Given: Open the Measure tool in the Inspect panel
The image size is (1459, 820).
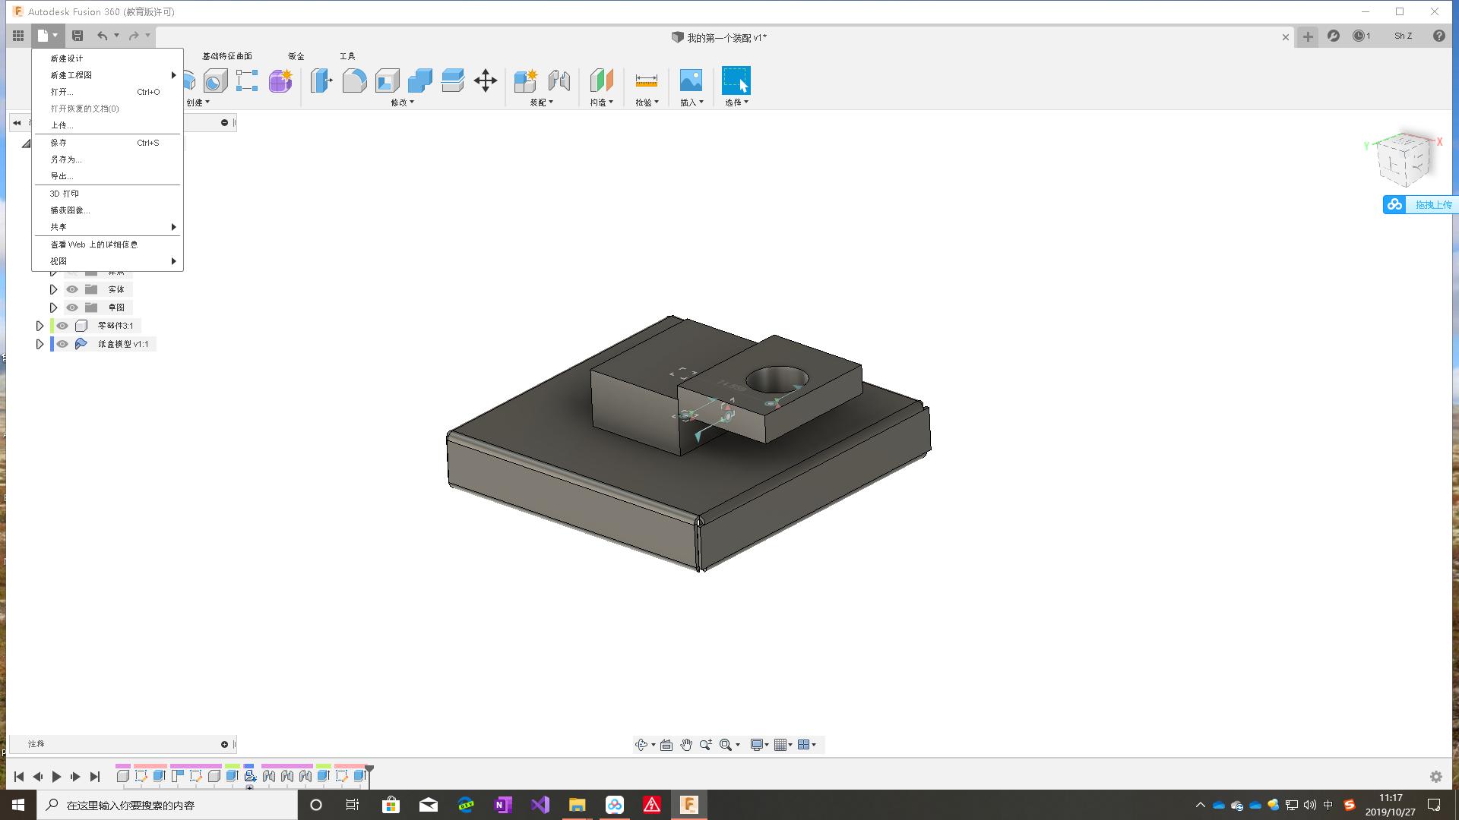Looking at the screenshot, I should point(645,80).
